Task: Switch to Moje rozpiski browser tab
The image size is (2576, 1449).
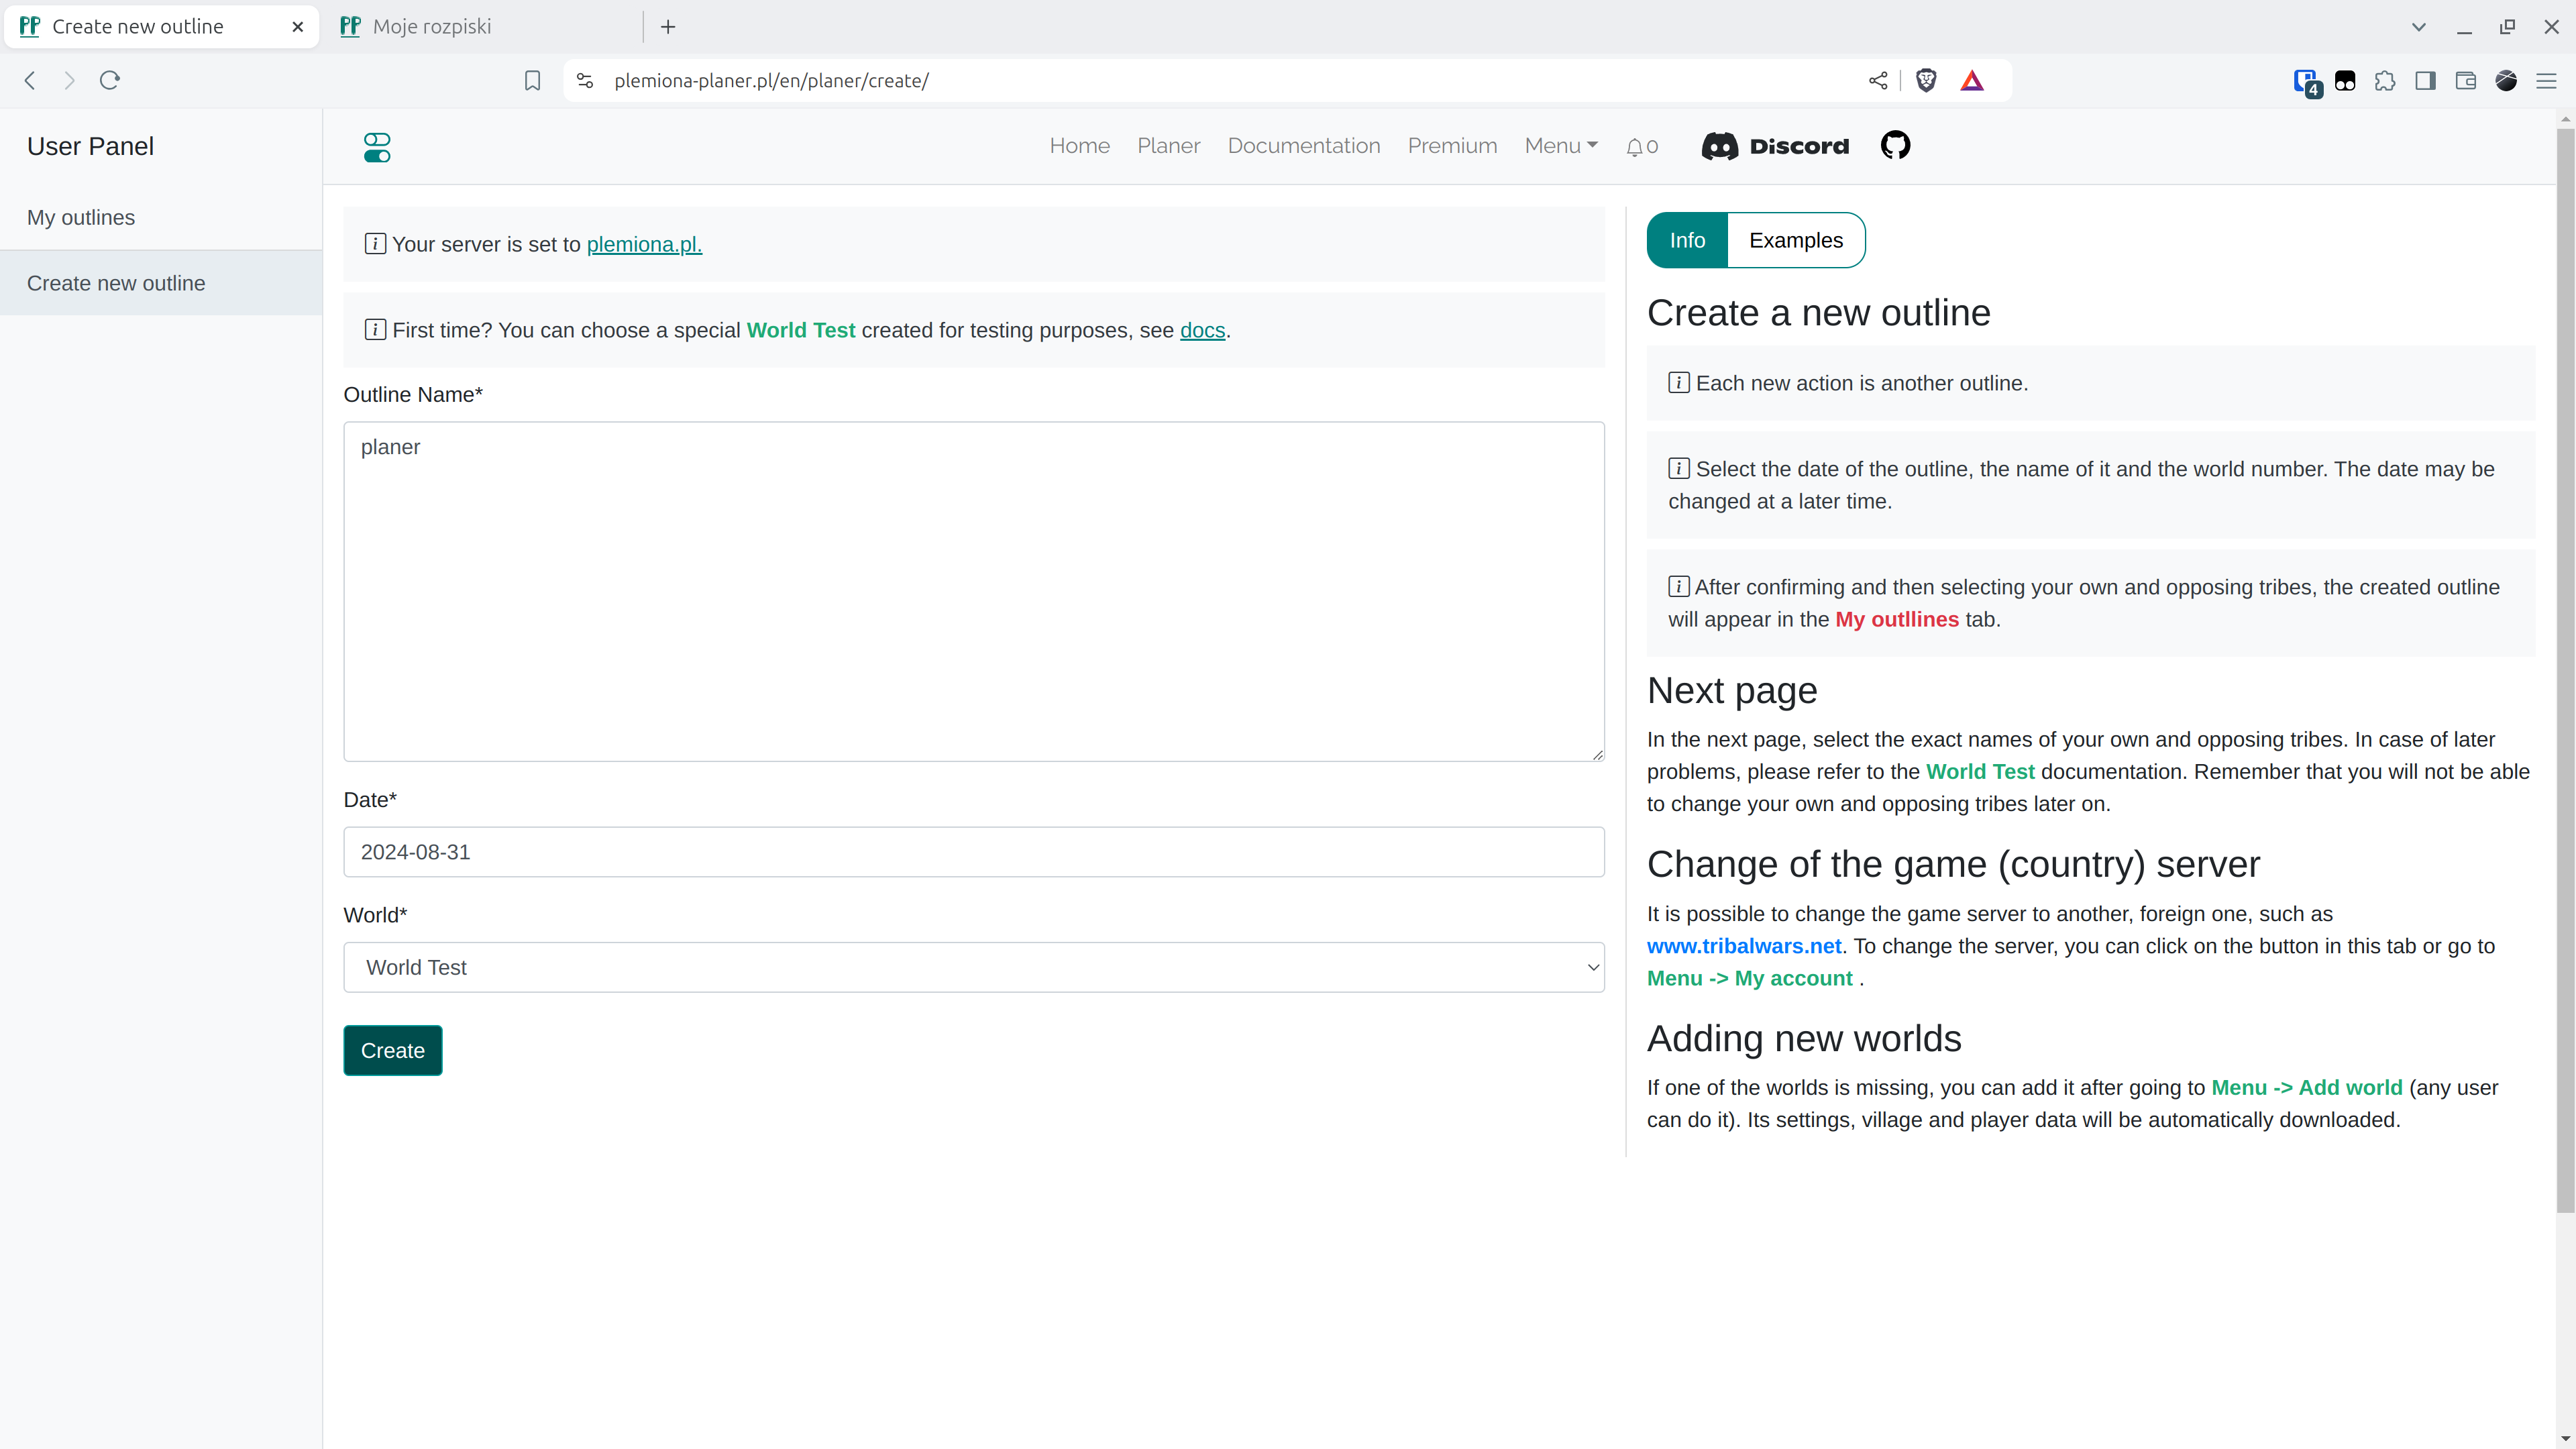Action: point(432,27)
